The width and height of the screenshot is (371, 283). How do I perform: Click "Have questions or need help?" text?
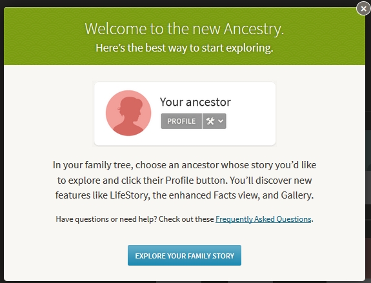(x=106, y=219)
